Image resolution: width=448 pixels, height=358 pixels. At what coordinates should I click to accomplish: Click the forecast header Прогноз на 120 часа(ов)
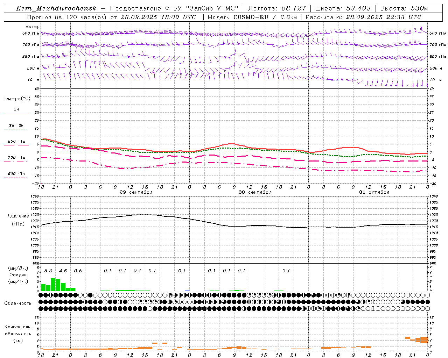click(x=67, y=17)
